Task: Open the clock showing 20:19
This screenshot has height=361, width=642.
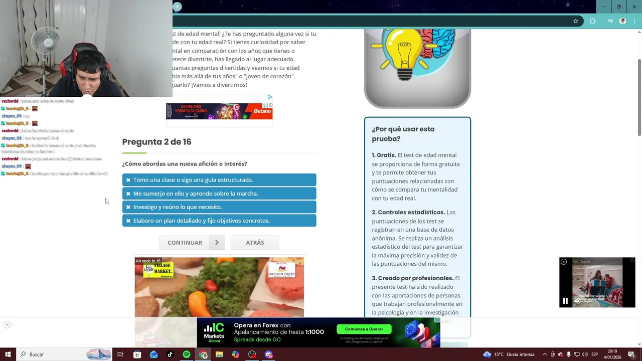Action: pos(612,354)
